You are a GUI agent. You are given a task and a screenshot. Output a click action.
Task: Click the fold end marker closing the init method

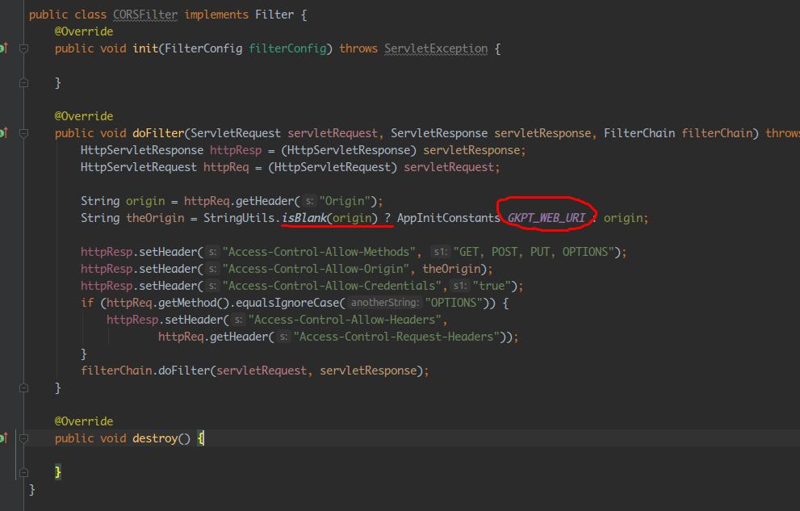pyautogui.click(x=23, y=82)
